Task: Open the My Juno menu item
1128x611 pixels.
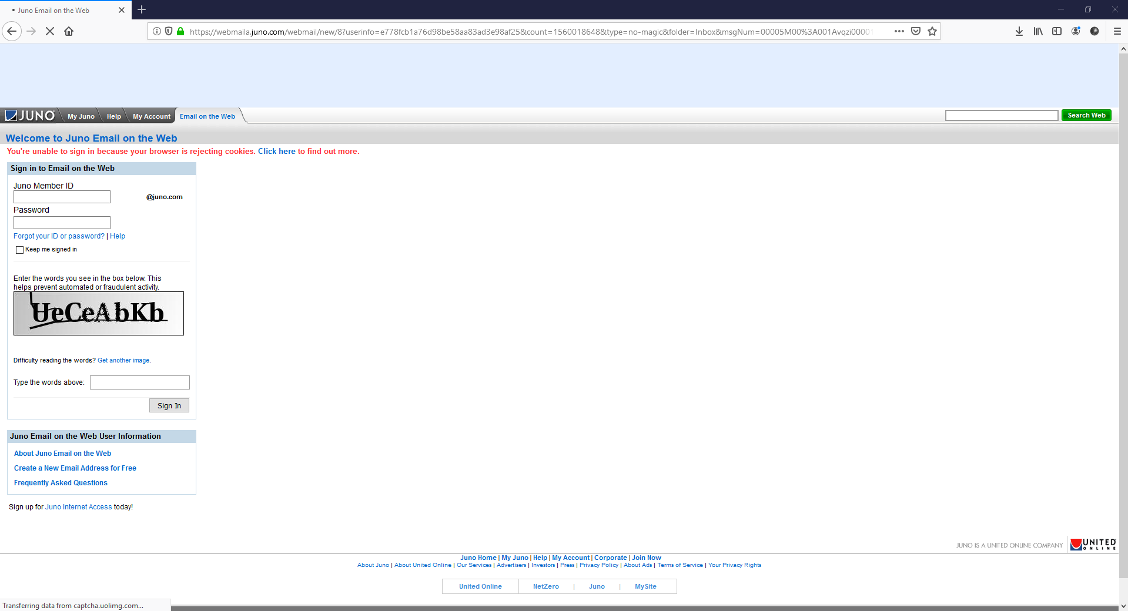Action: coord(80,116)
